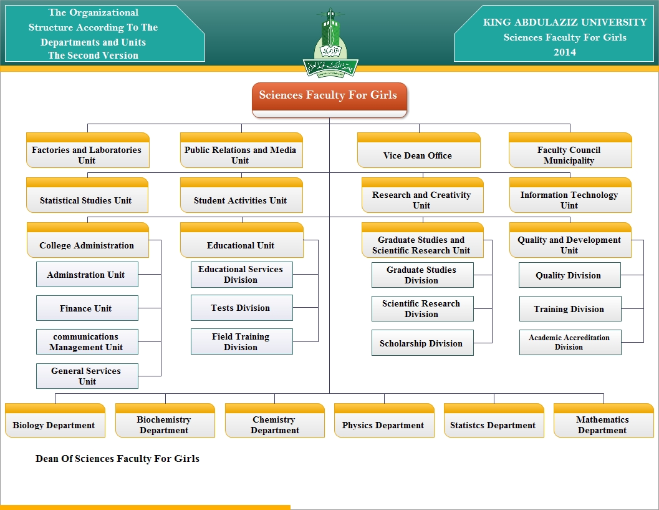Image resolution: width=659 pixels, height=510 pixels.
Task: Open the Scholarship Division box
Action: click(422, 343)
